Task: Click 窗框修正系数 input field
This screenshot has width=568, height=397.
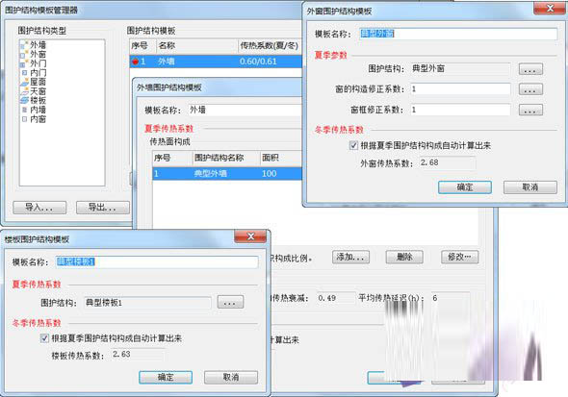Action: [x=460, y=110]
